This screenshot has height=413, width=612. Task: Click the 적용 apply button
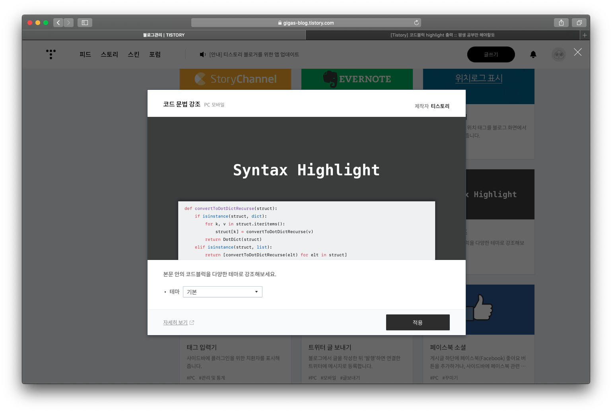pos(418,322)
